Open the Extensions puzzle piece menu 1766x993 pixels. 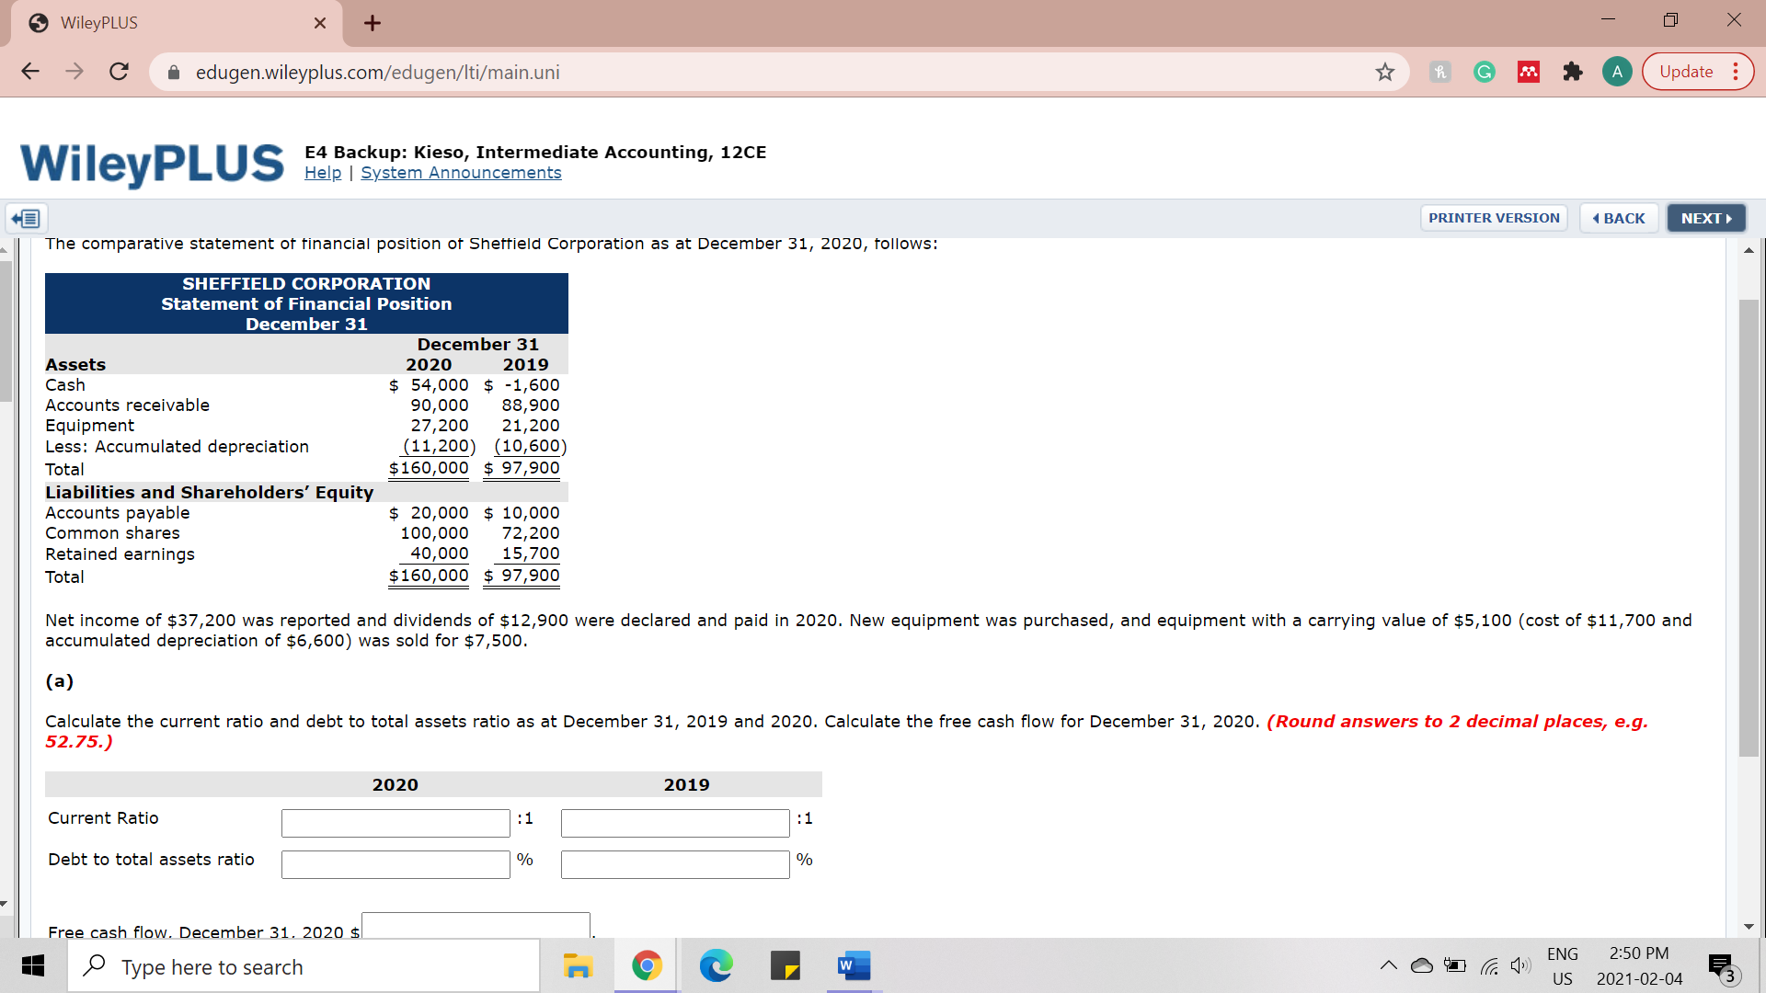[x=1573, y=72]
